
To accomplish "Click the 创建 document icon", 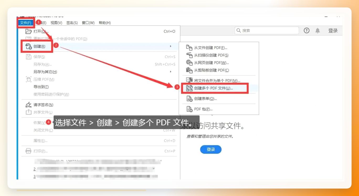I will [28, 46].
